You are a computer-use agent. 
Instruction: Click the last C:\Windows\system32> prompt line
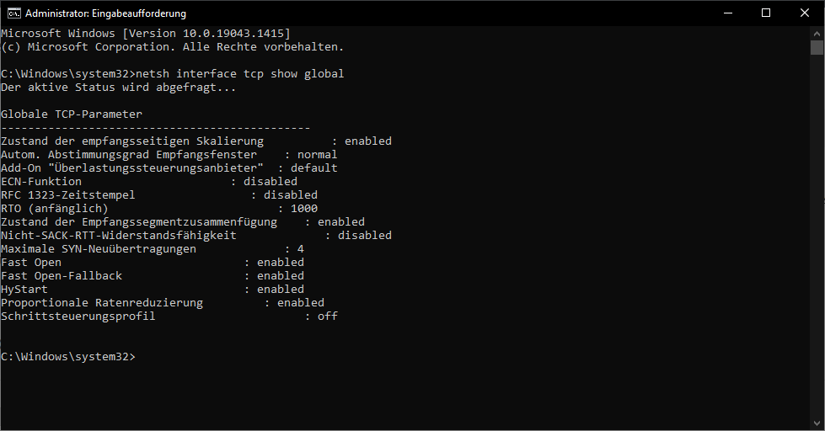point(68,356)
